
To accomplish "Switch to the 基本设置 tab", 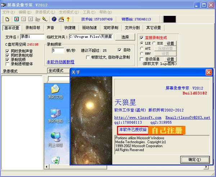I will [12, 28].
